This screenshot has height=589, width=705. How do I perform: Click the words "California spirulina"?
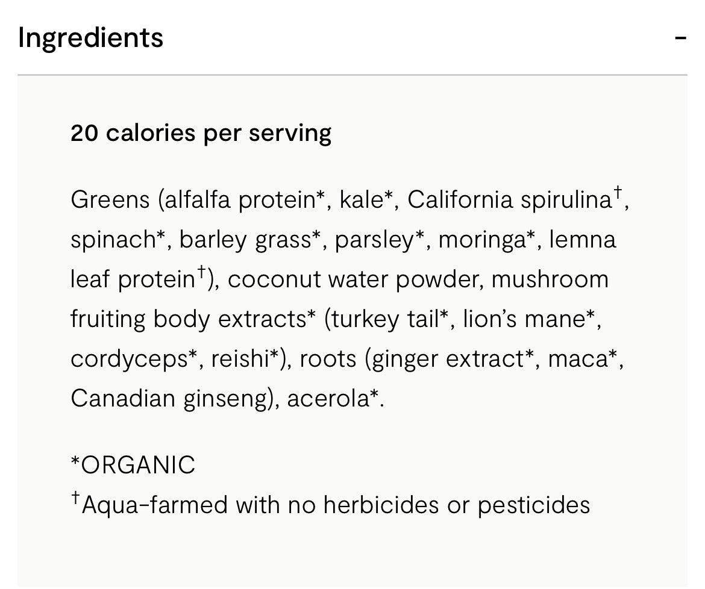pyautogui.click(x=509, y=200)
